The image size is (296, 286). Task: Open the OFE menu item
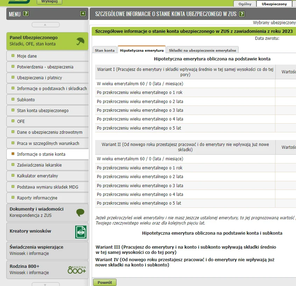[21, 121]
